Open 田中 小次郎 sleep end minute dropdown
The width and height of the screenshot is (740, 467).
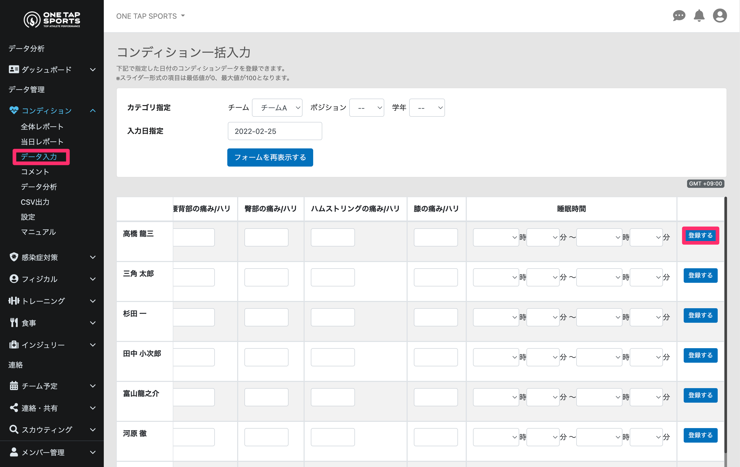point(646,357)
